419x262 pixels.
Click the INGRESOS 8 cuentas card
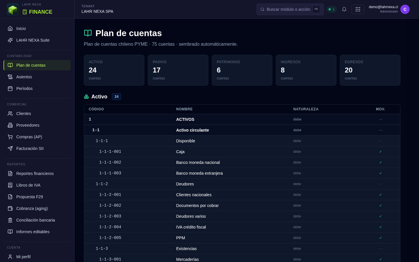point(306,70)
